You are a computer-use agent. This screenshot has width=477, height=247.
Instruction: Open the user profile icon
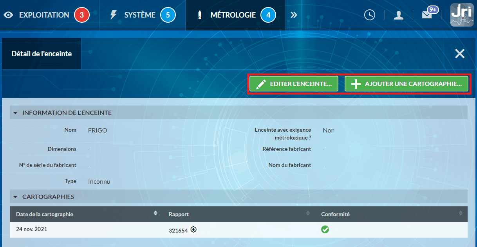click(x=399, y=15)
